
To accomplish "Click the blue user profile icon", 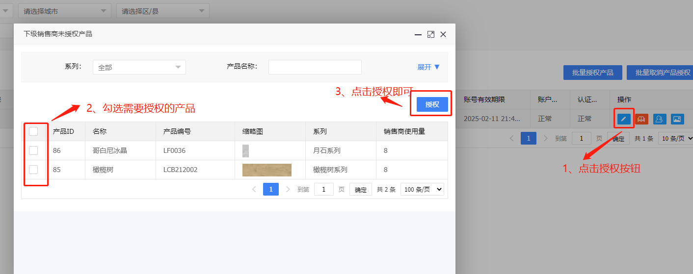I will click(660, 119).
